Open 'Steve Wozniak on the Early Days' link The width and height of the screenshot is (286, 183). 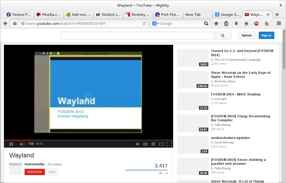[241, 75]
